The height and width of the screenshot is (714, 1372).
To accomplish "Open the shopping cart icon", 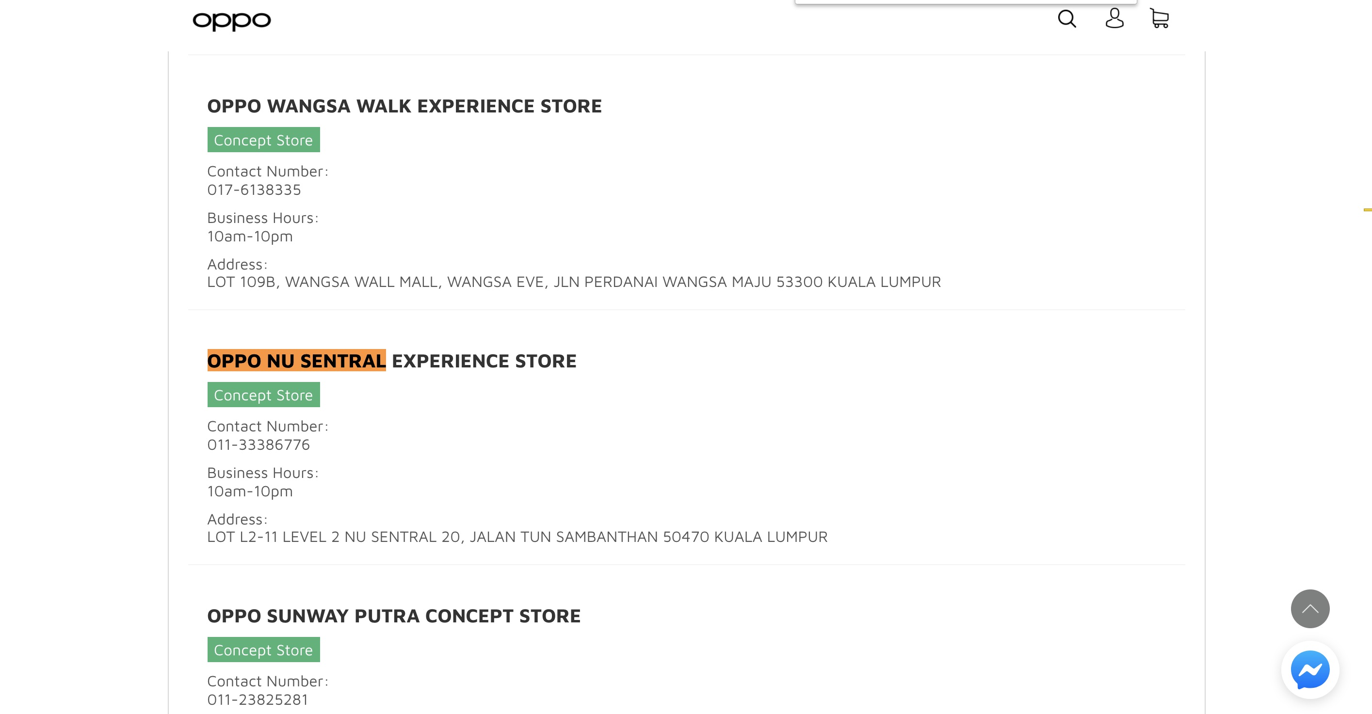I will tap(1159, 18).
